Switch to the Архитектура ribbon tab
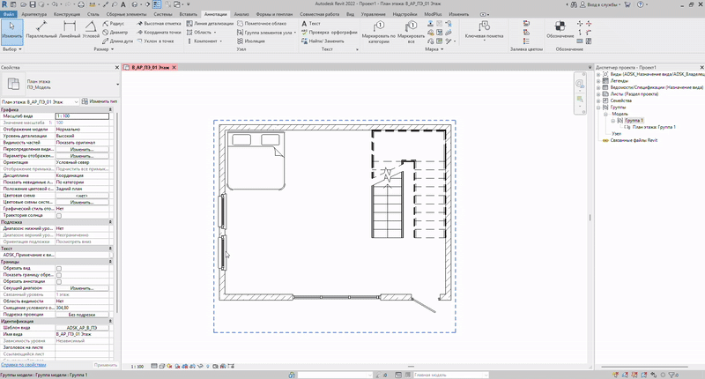705x379 pixels. tap(34, 15)
